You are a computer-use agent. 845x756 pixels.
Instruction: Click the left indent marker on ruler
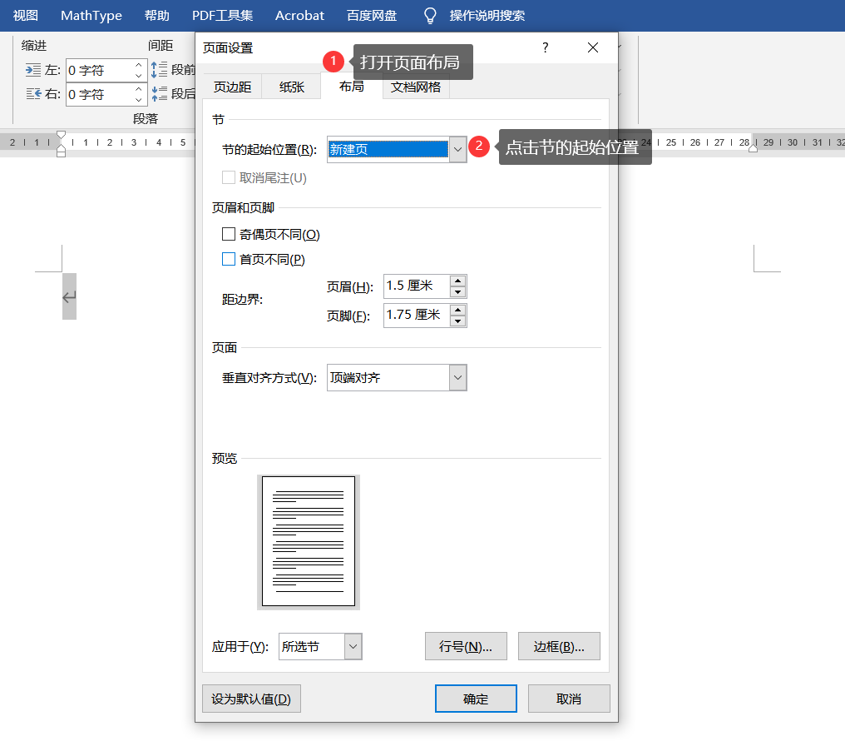(61, 151)
